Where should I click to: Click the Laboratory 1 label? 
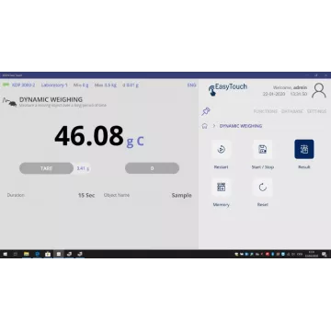[54, 86]
